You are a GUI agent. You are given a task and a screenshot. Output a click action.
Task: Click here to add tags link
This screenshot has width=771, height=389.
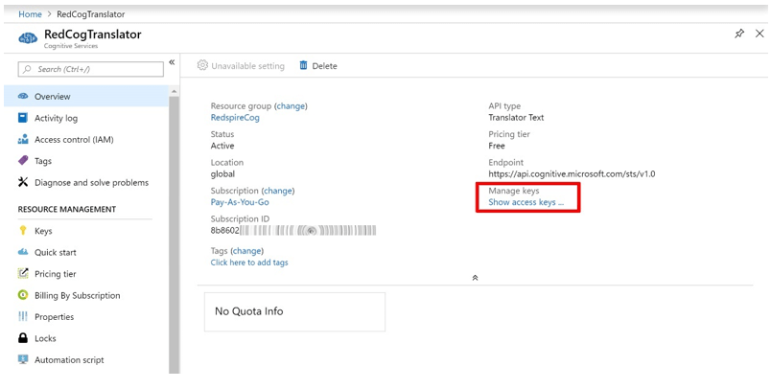[249, 263]
